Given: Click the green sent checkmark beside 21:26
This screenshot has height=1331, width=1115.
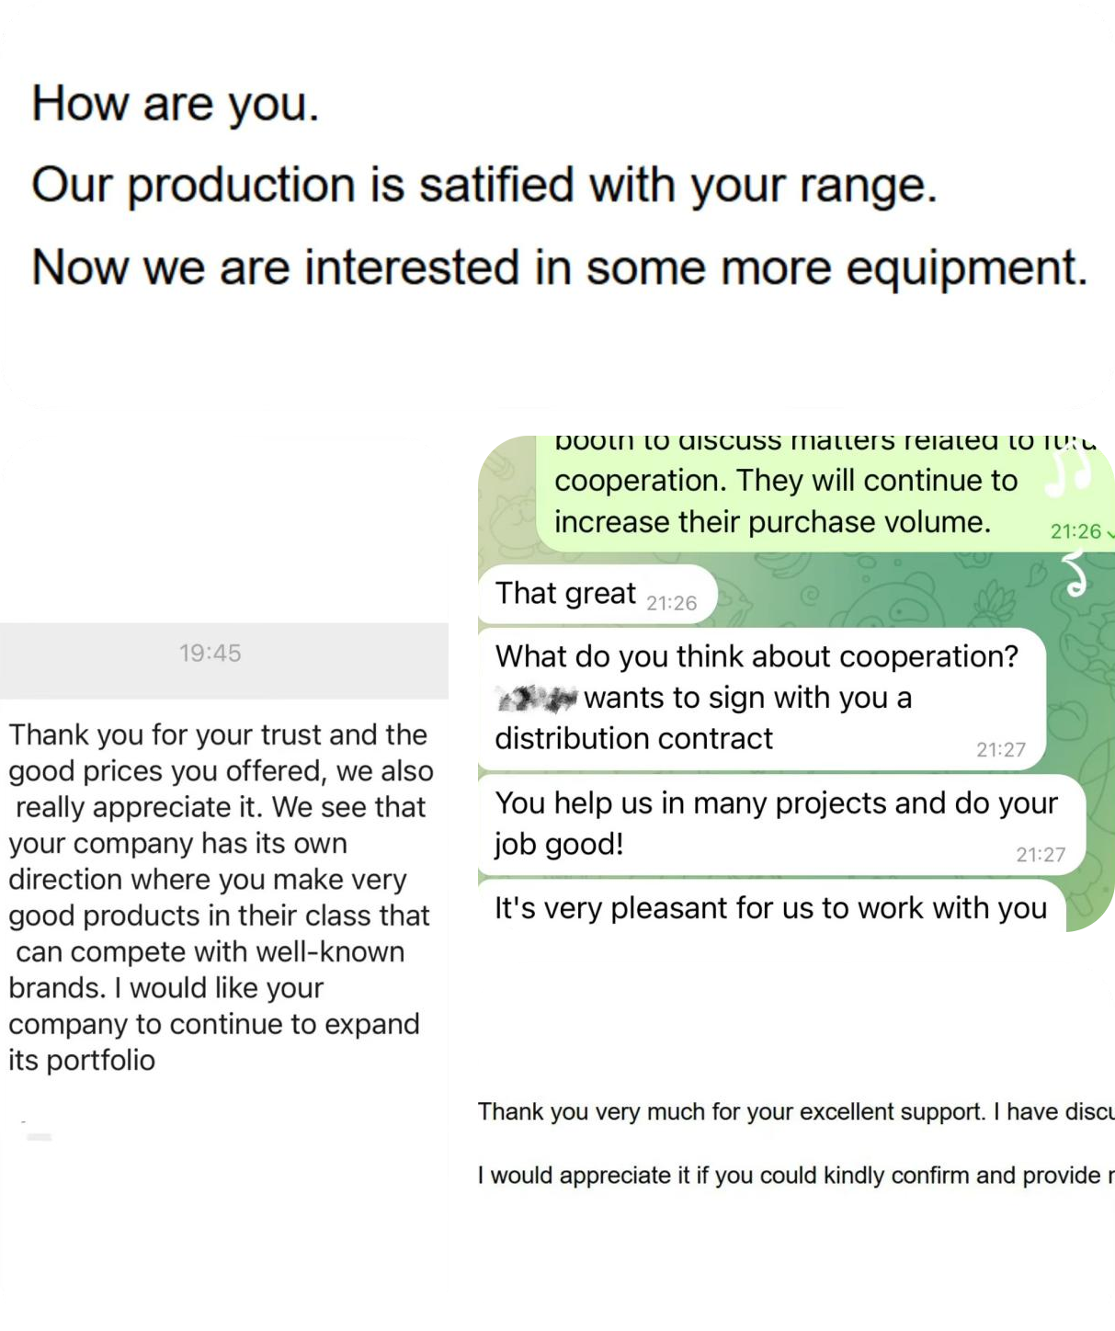Looking at the screenshot, I should click(1109, 532).
